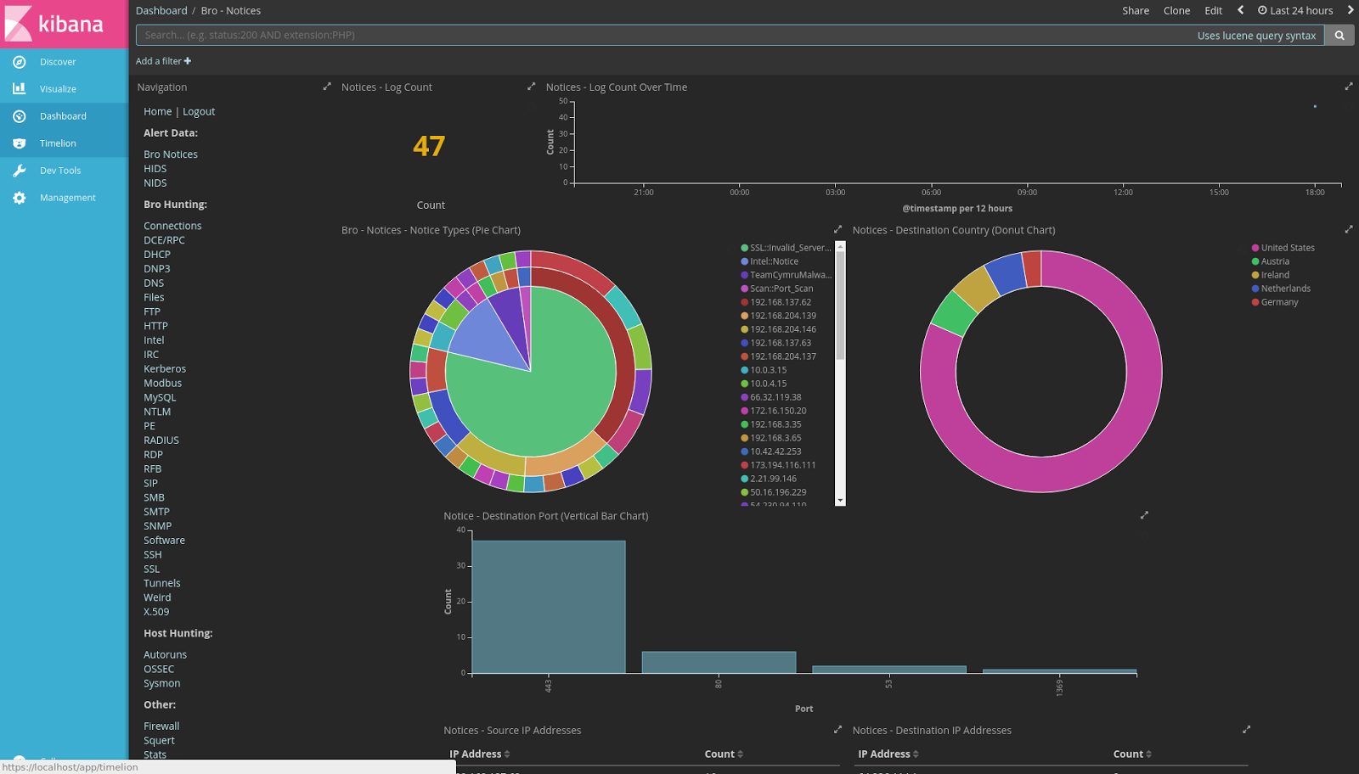
Task: Open the Dashboard menu item
Action: coord(63,115)
